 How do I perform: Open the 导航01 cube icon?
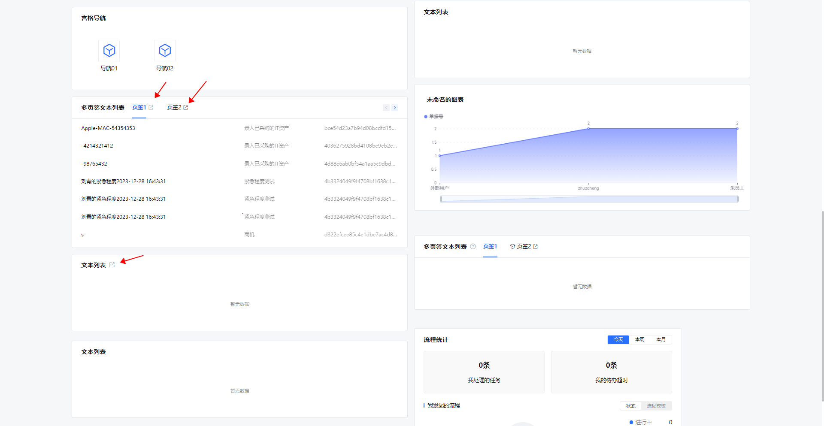109,51
